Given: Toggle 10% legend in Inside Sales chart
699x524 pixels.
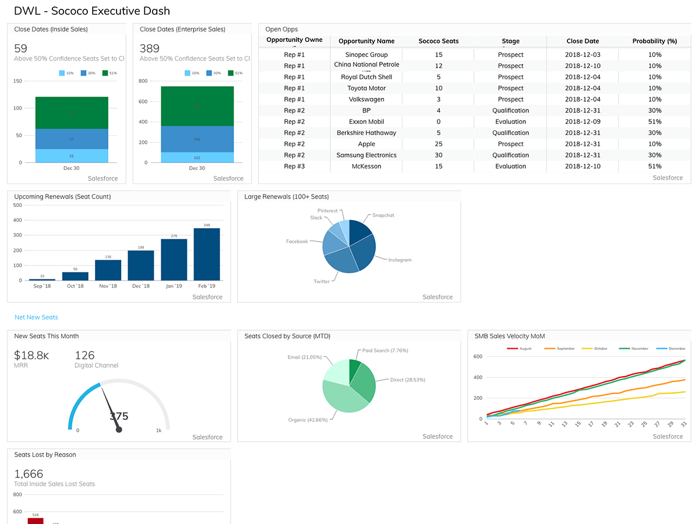Looking at the screenshot, I should [x=68, y=73].
